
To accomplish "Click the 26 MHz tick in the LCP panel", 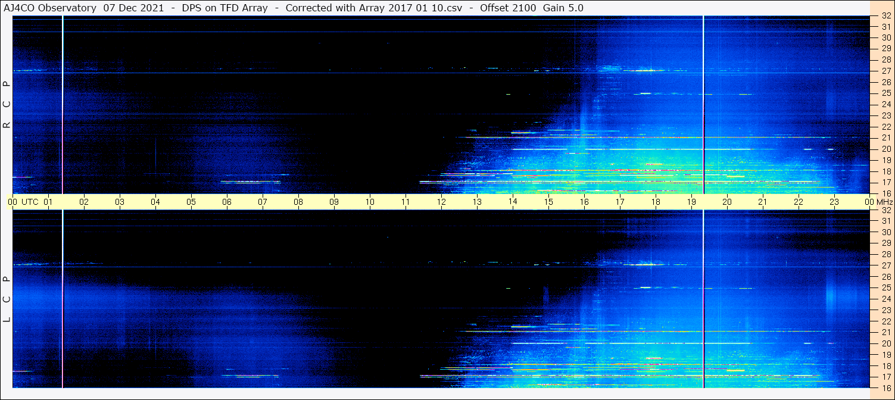I will pos(885,277).
